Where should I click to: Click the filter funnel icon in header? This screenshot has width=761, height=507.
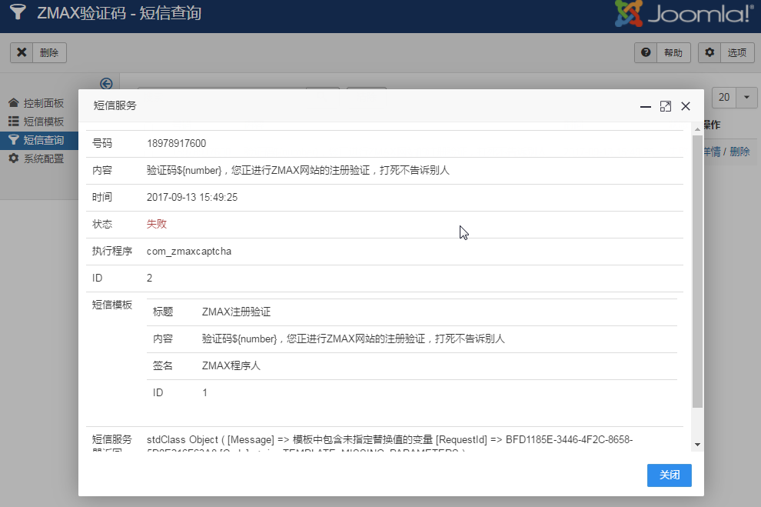tap(18, 12)
